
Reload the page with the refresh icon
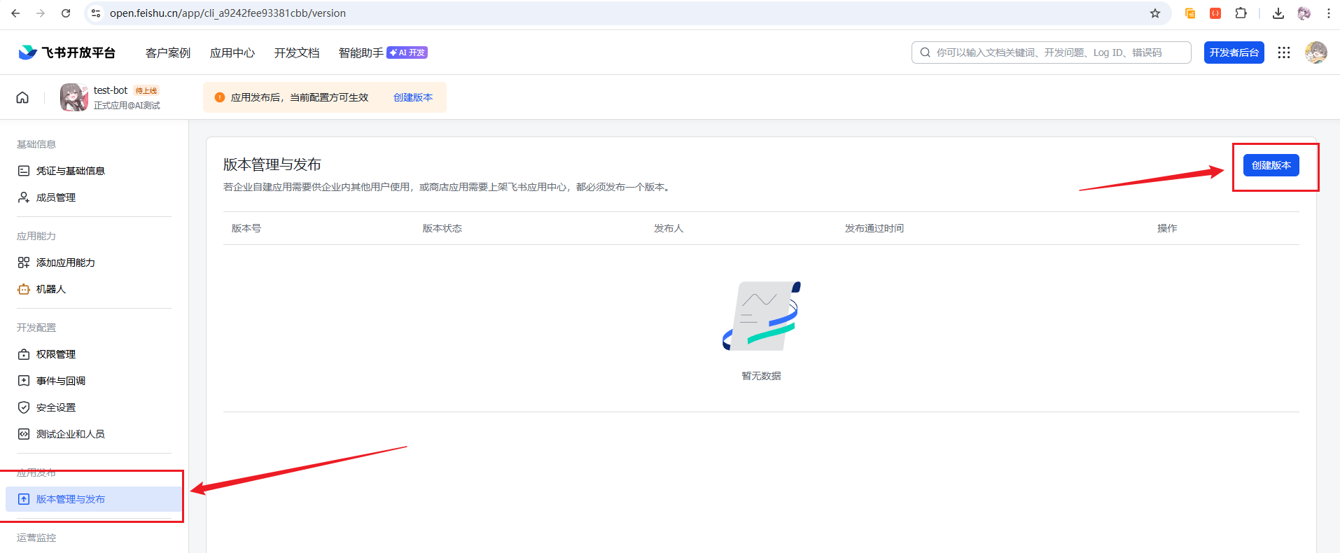click(x=66, y=13)
